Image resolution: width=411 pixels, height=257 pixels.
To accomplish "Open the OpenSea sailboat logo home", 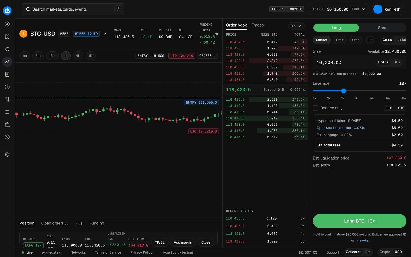I will tap(7, 11).
